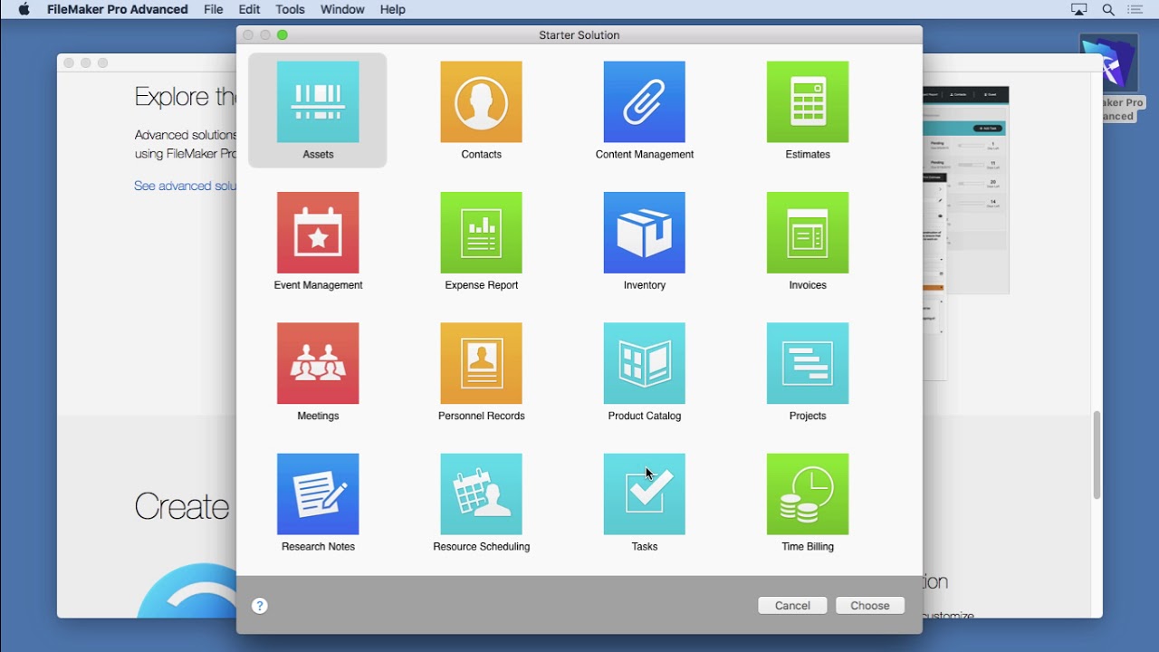Click the Personnel Records label text
Viewport: 1159px width, 652px height.
tap(481, 417)
